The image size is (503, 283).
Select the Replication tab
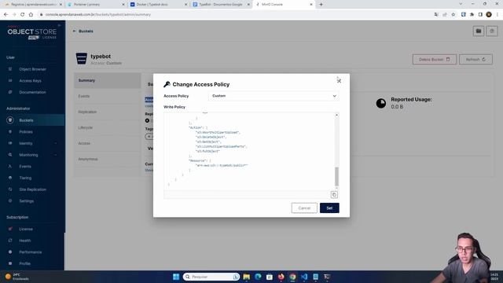(108, 112)
